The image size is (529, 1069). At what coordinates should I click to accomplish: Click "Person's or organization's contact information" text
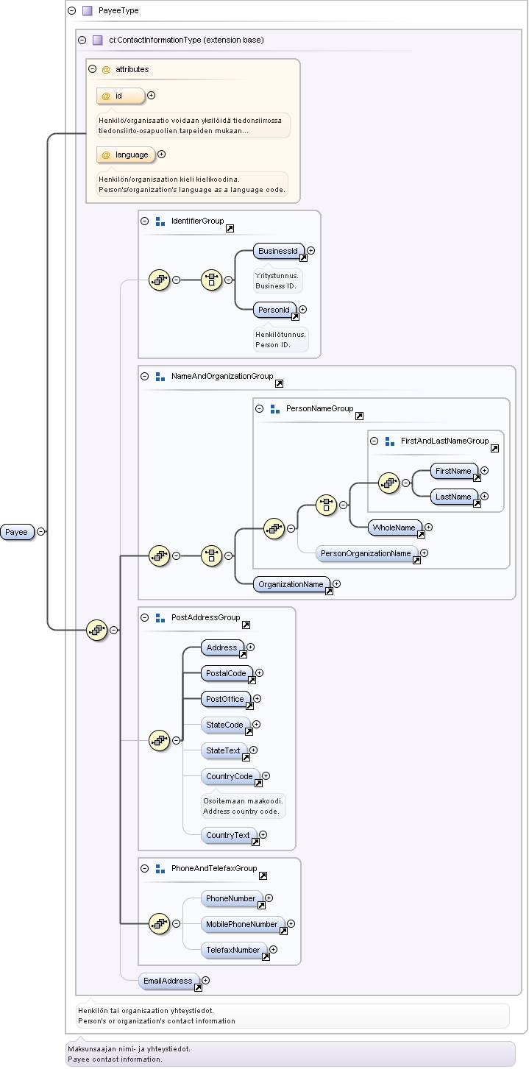pos(157,1020)
